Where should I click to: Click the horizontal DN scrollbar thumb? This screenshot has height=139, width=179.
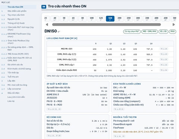tap(106, 25)
